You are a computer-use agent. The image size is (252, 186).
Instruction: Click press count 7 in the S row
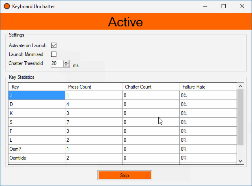[x=94, y=122]
